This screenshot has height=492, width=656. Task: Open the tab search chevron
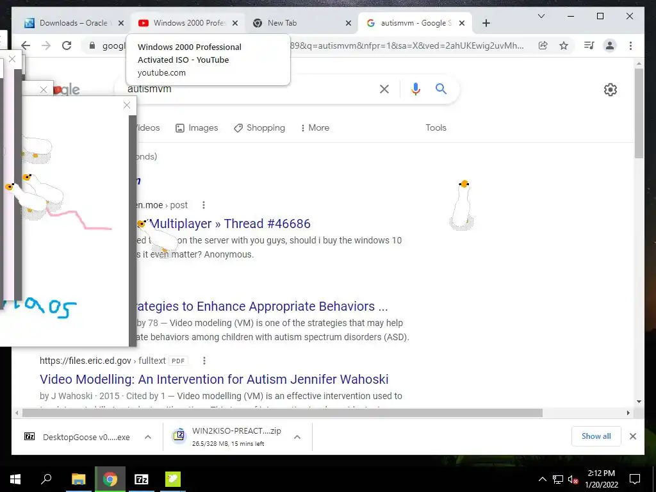[x=541, y=16]
